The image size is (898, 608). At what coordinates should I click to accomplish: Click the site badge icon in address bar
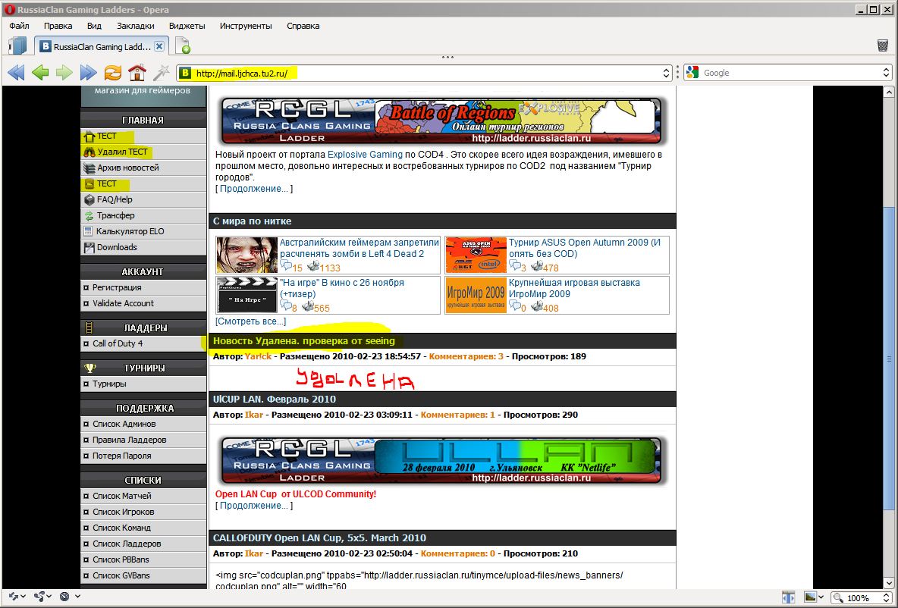185,73
